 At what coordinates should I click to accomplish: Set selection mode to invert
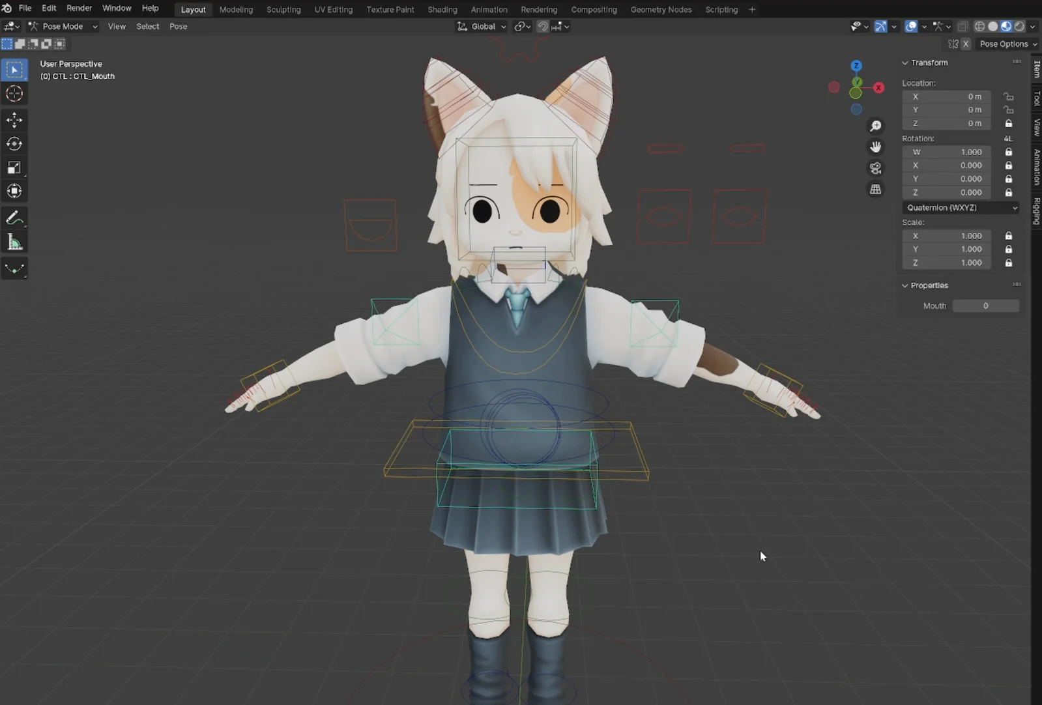(46, 44)
